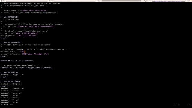This screenshot has height=108, width=192.
Task: Click the line 'loadmodule "db_mysql.so"'
Action: tap(13, 75)
